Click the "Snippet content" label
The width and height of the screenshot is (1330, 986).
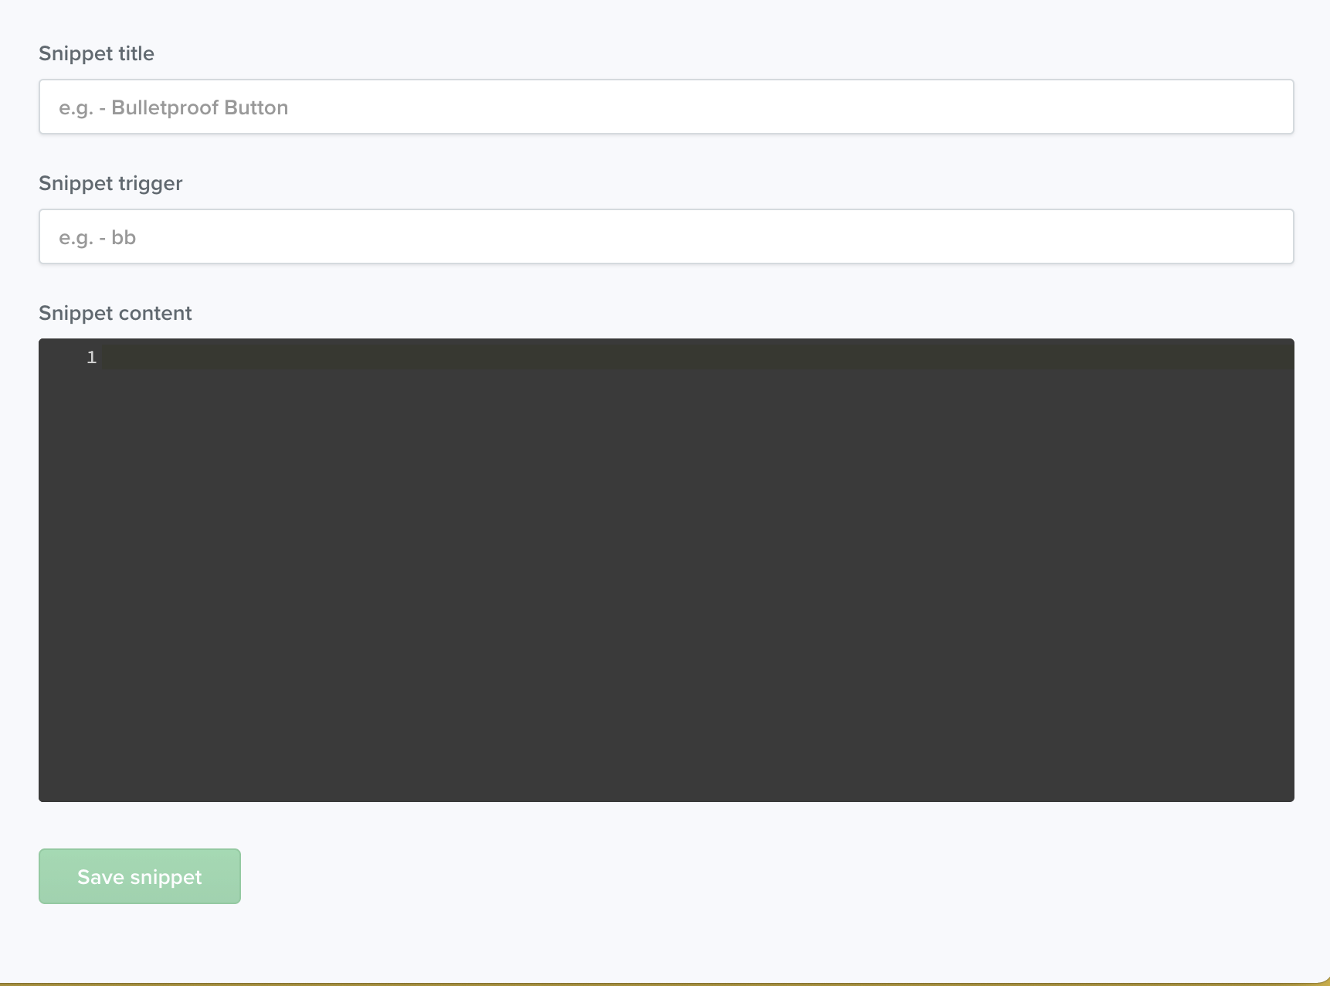point(115,313)
